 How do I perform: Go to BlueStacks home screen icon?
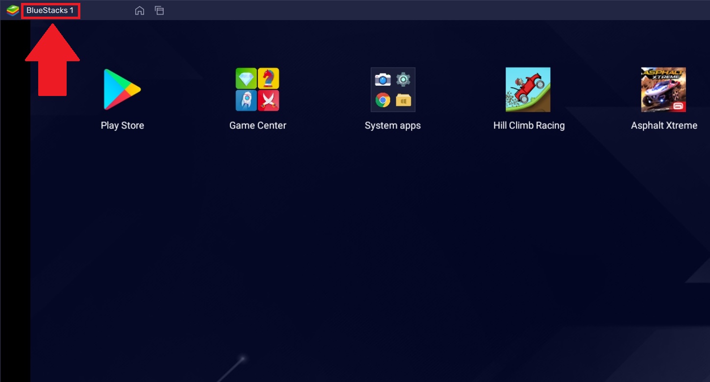tap(140, 10)
